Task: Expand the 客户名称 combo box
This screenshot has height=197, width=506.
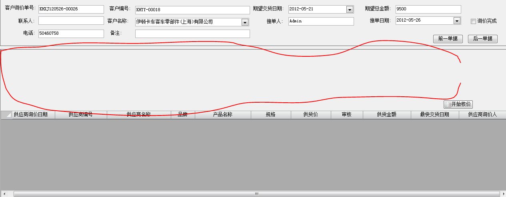Action: coord(245,22)
